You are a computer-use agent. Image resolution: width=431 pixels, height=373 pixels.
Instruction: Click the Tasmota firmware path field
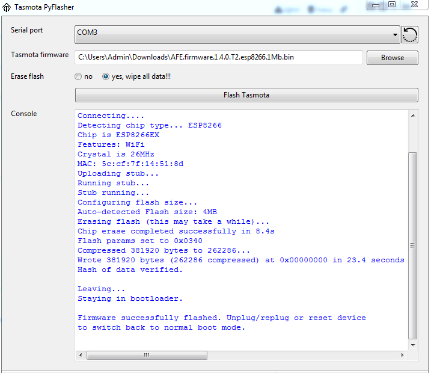click(x=219, y=57)
